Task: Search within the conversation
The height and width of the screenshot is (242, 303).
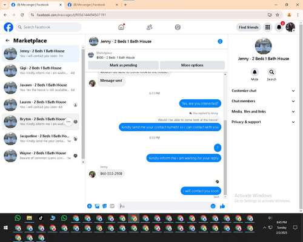Action: point(271,72)
